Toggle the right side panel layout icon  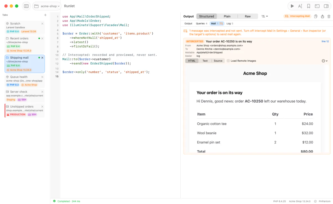point(326,6)
